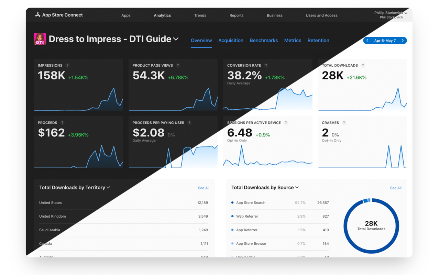
Task: Open the Crashes chart card
Action: 363,142
